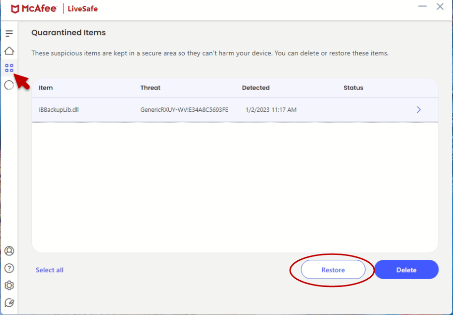Click the Quarantined Items heading
The width and height of the screenshot is (453, 315).
pos(69,33)
